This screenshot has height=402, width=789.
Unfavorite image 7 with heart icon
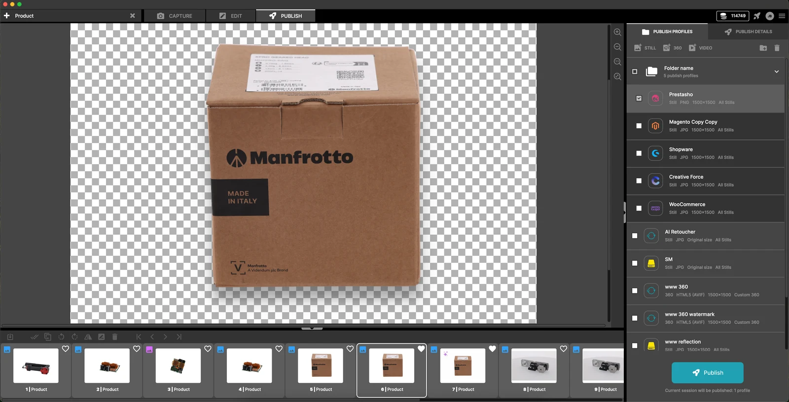click(492, 349)
